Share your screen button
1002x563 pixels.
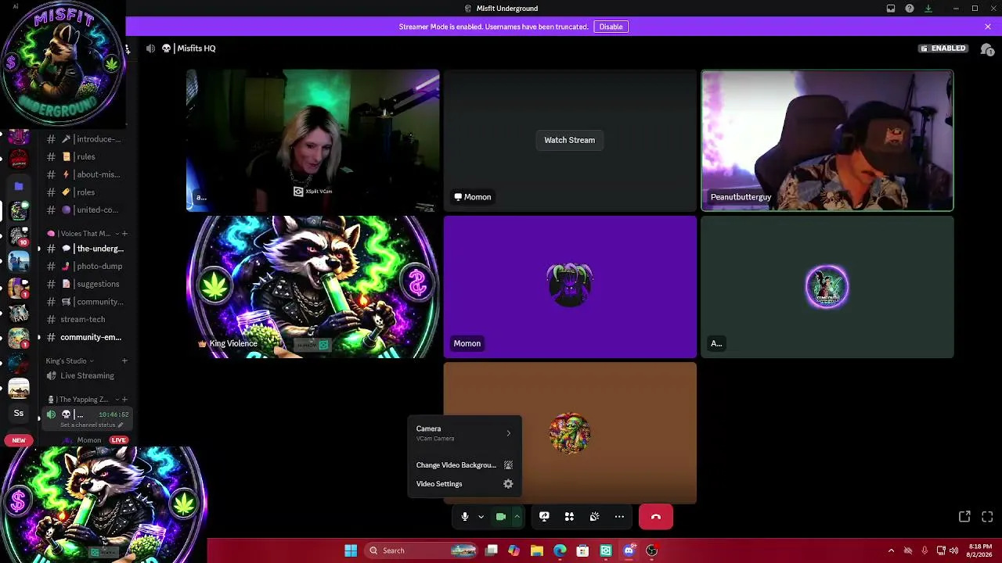pos(544,517)
